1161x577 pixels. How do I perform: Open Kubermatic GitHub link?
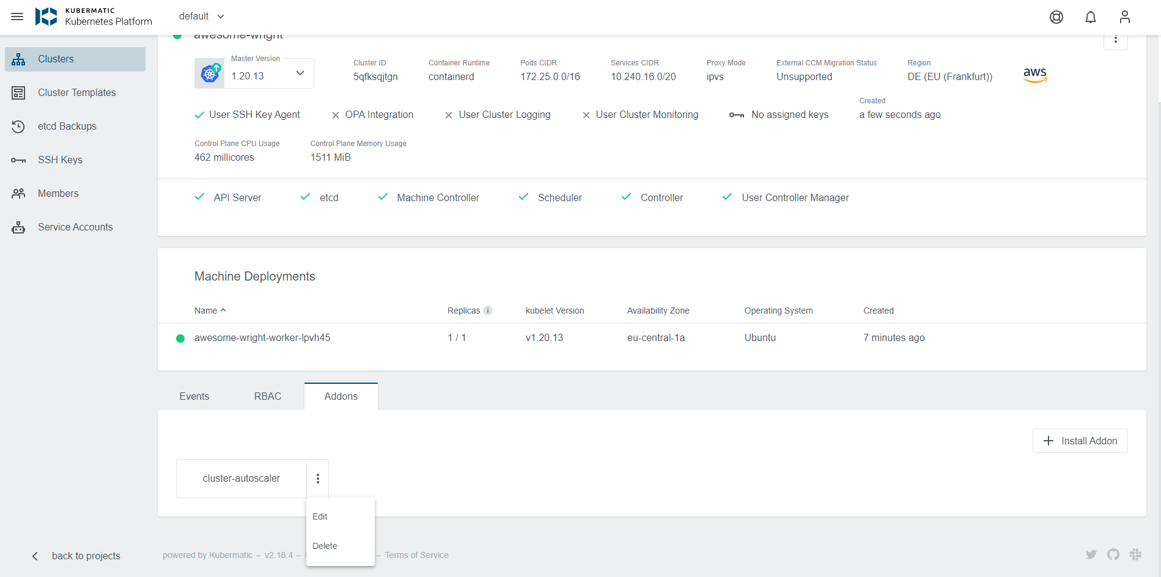click(x=1113, y=554)
